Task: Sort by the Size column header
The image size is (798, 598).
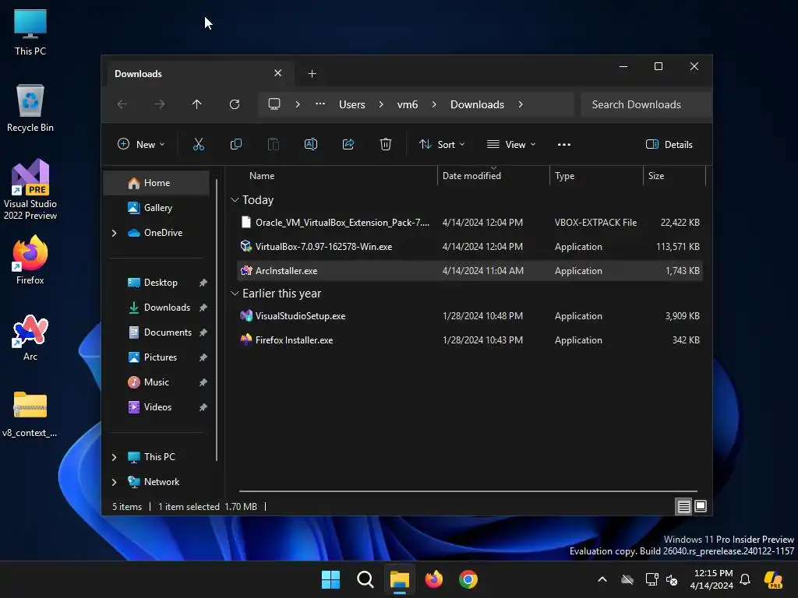Action: coord(674,176)
